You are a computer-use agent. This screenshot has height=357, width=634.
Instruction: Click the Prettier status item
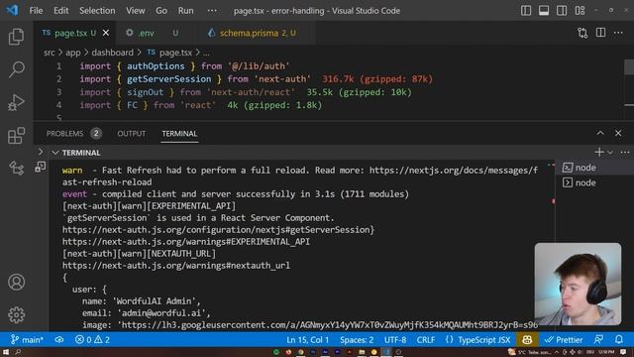564,340
